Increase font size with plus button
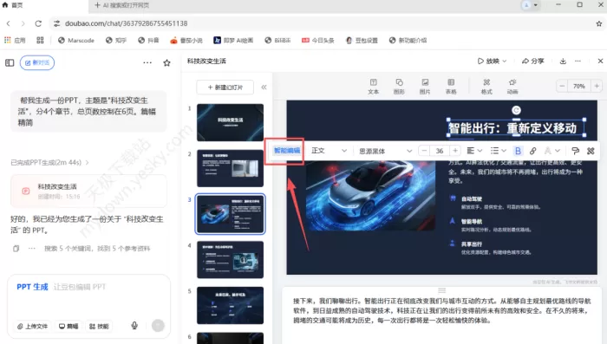 click(x=455, y=151)
